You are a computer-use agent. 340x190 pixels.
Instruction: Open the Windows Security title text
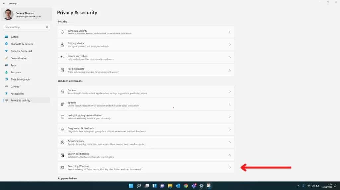pos(77,31)
